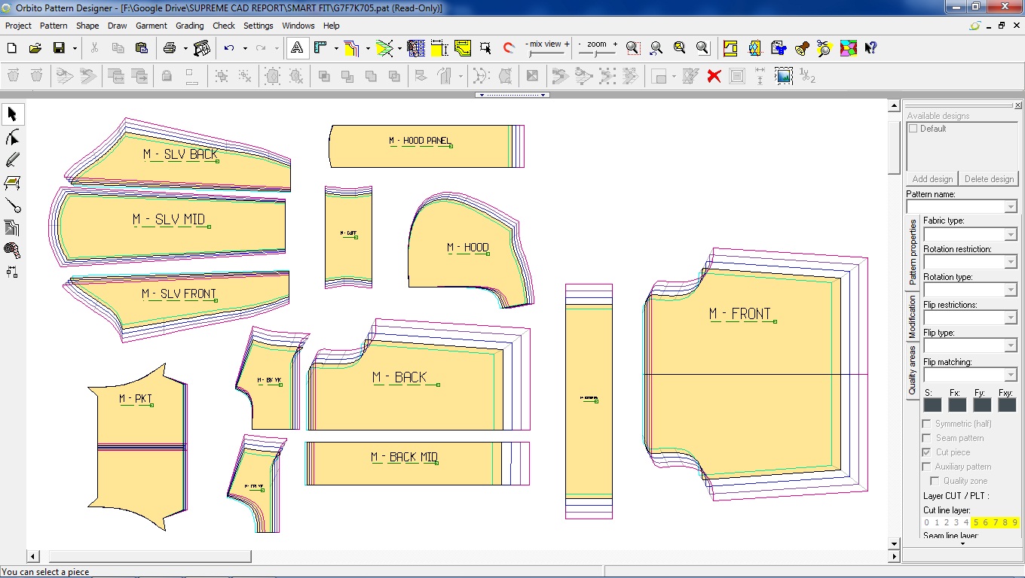Viewport: 1025px width, 578px height.
Task: Open the Fabric type dropdown
Action: pyautogui.click(x=1011, y=234)
